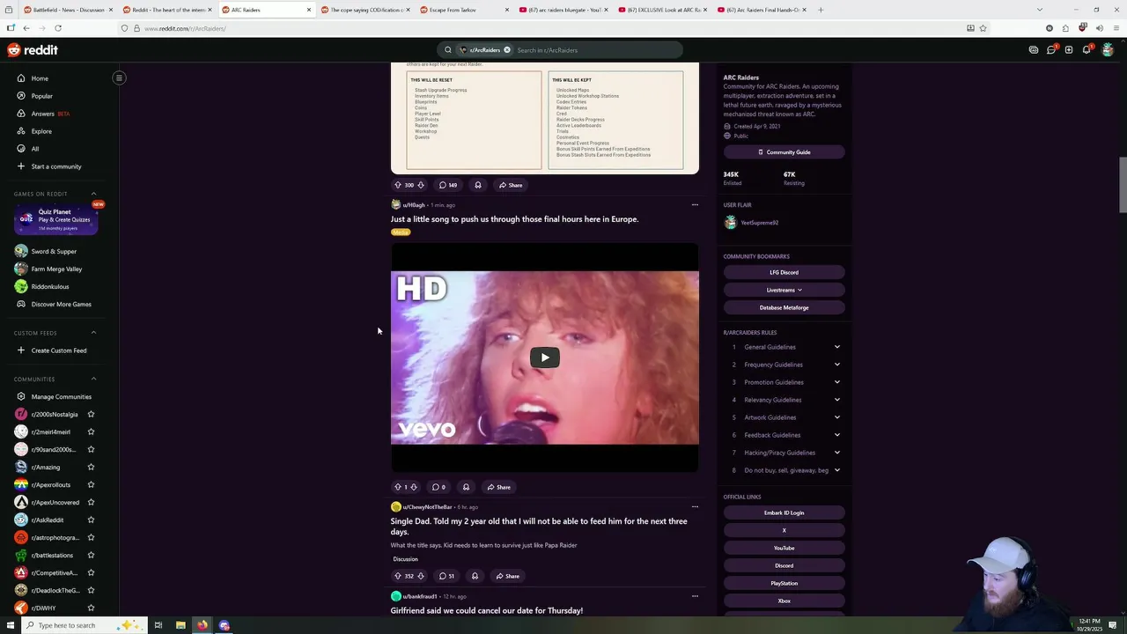Share the post with 349 comments
Screen dimensions: 1127x634
(511, 185)
